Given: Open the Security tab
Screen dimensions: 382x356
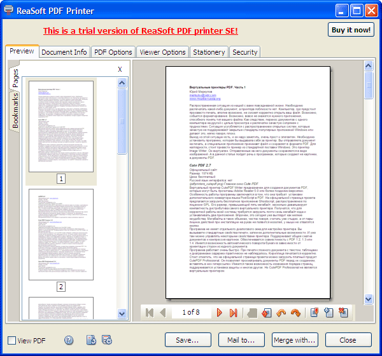Looking at the screenshot, I should pos(245,52).
